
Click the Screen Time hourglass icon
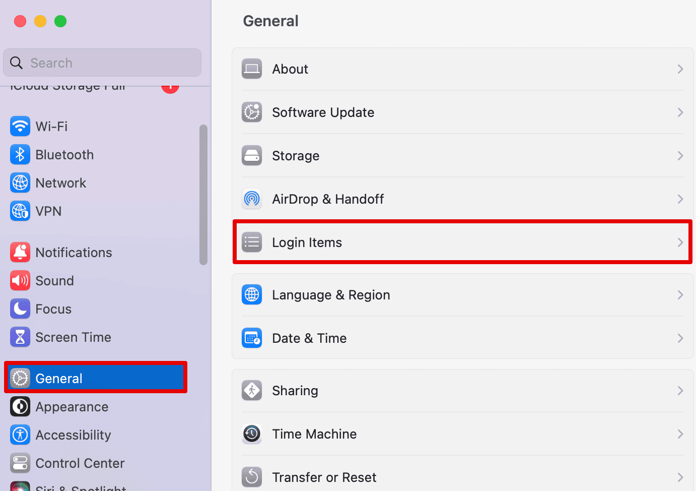(x=20, y=337)
